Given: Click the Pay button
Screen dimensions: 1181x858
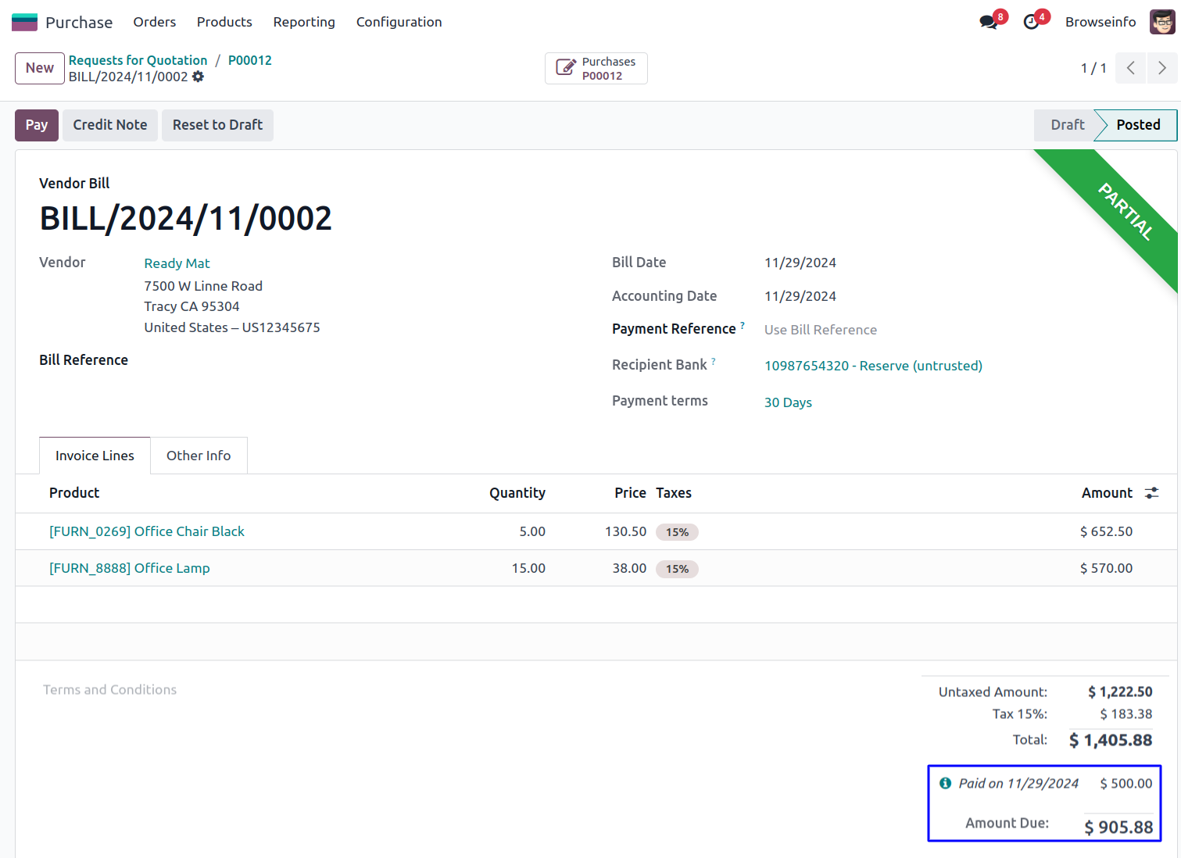Looking at the screenshot, I should click(x=37, y=125).
